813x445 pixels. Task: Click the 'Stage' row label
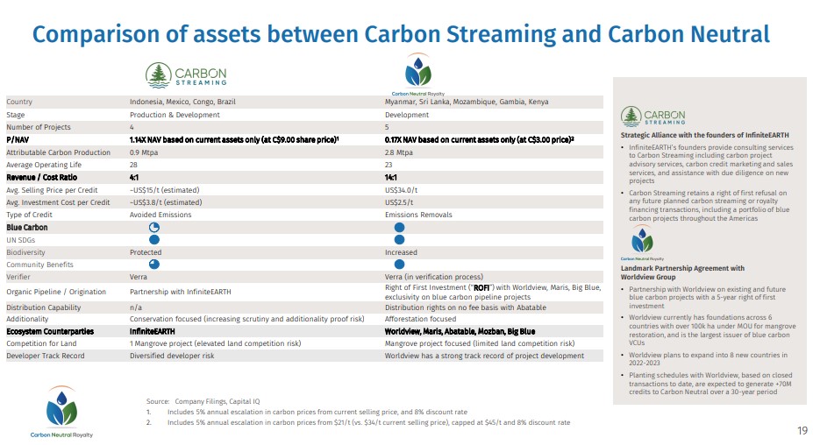(x=16, y=115)
